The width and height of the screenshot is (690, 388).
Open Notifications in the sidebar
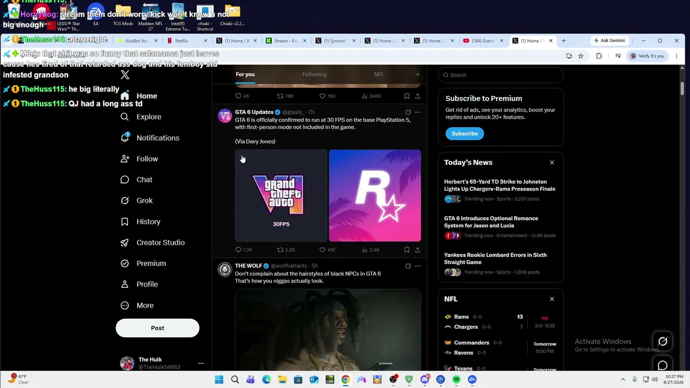[x=150, y=138]
